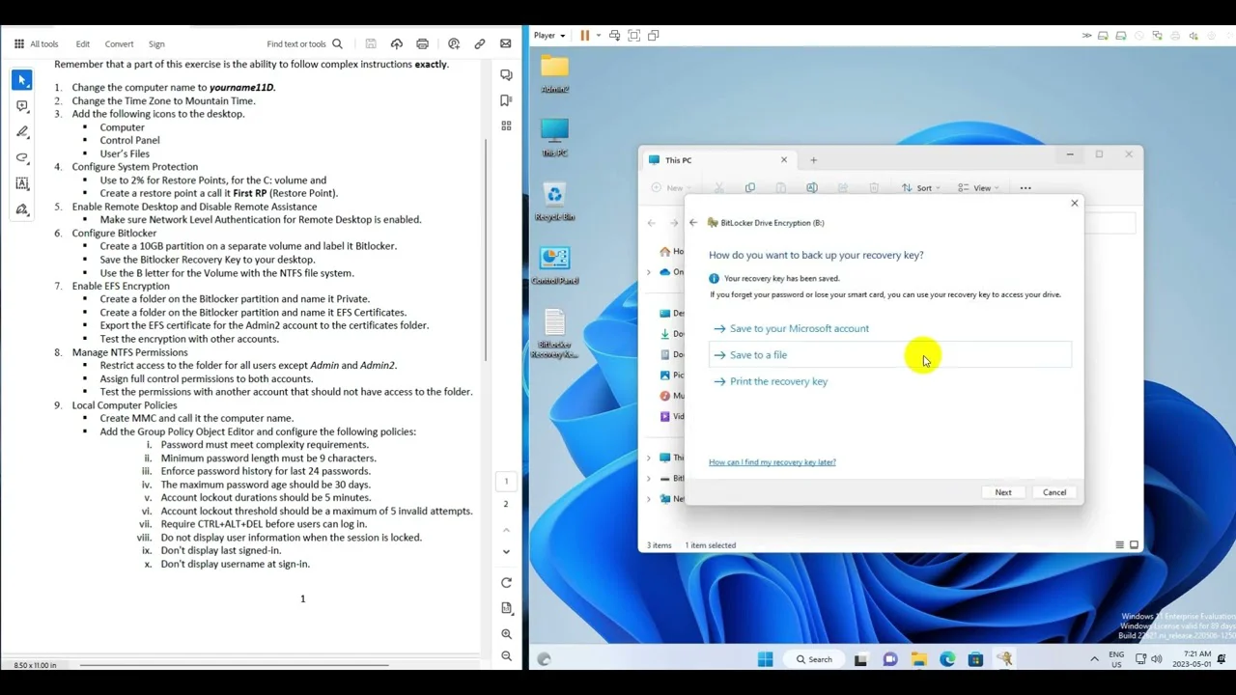Select Print the recovery key option
The image size is (1236, 695).
click(x=778, y=381)
